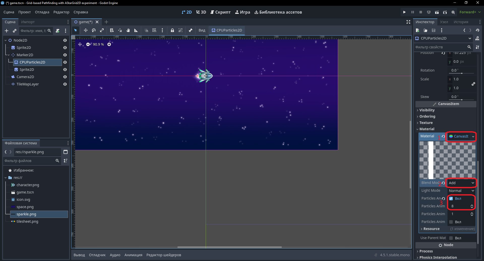
Task: Switch to the История tab
Action: (x=461, y=22)
